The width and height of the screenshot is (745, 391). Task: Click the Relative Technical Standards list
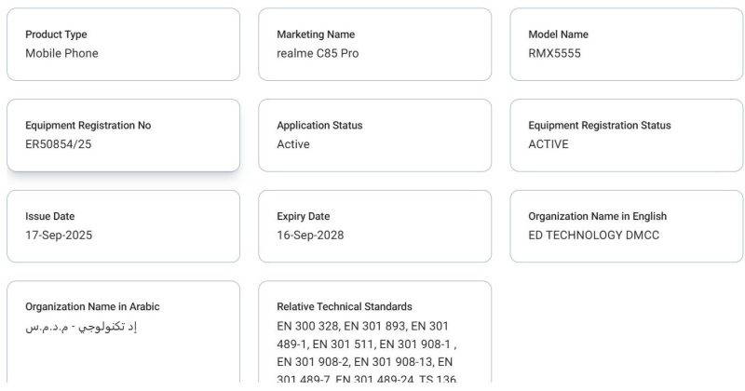(367, 353)
